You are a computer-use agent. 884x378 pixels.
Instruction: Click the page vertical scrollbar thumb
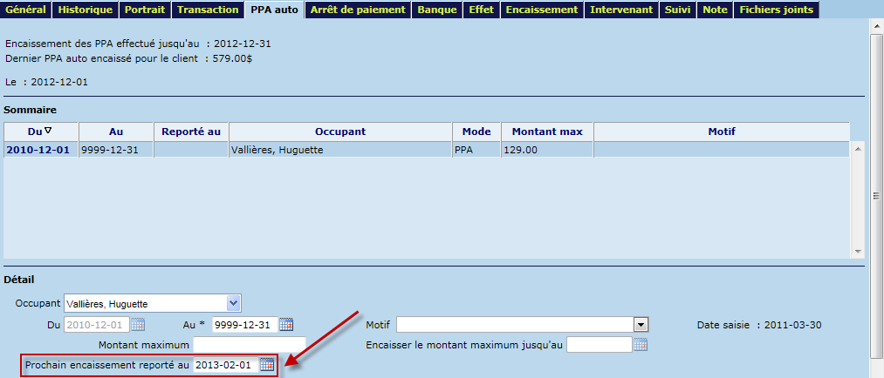click(x=877, y=192)
